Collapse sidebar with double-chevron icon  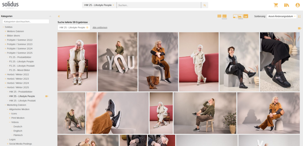pyautogui.click(x=59, y=16)
